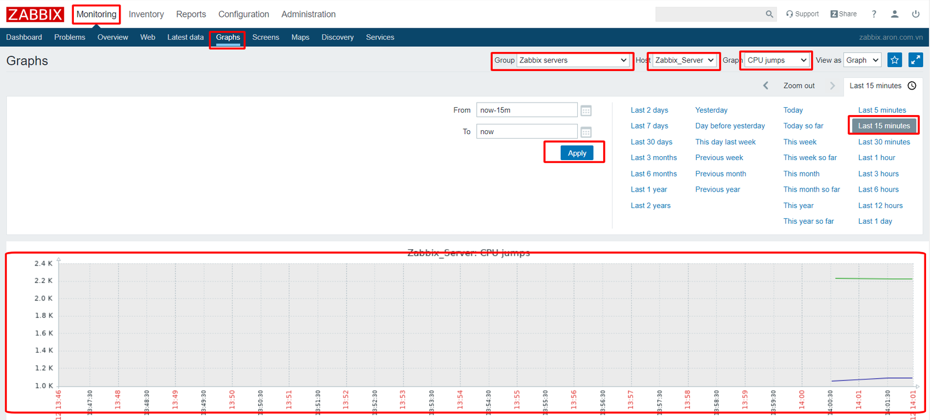Open the Group dropdown showing Zabbix servers
This screenshot has height=420, width=930.
[573, 60]
